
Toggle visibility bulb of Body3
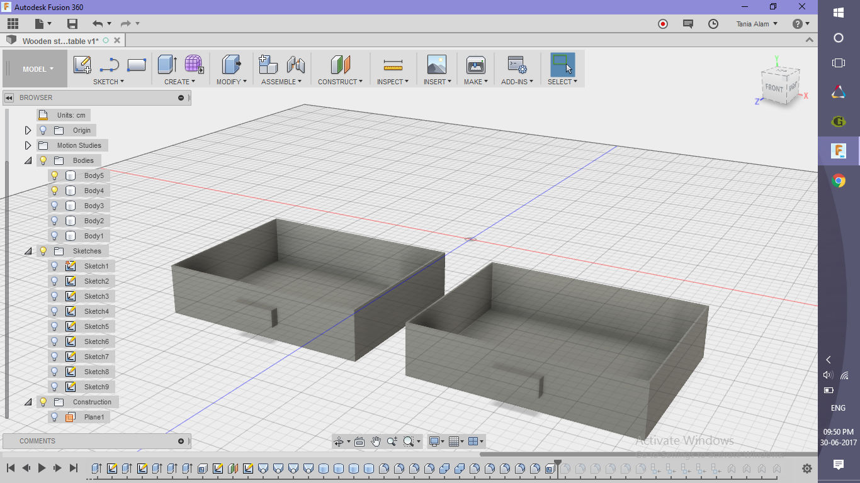click(54, 206)
